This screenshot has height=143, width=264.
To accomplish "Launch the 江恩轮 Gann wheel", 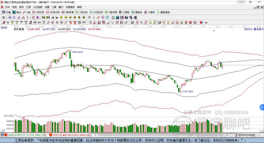I will click(x=124, y=12).
